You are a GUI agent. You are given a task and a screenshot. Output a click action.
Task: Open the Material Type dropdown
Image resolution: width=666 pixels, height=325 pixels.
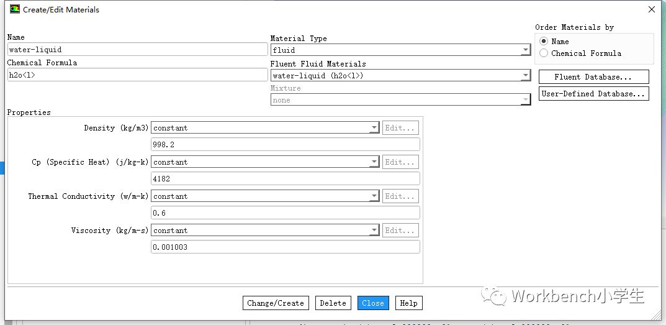[x=400, y=50]
